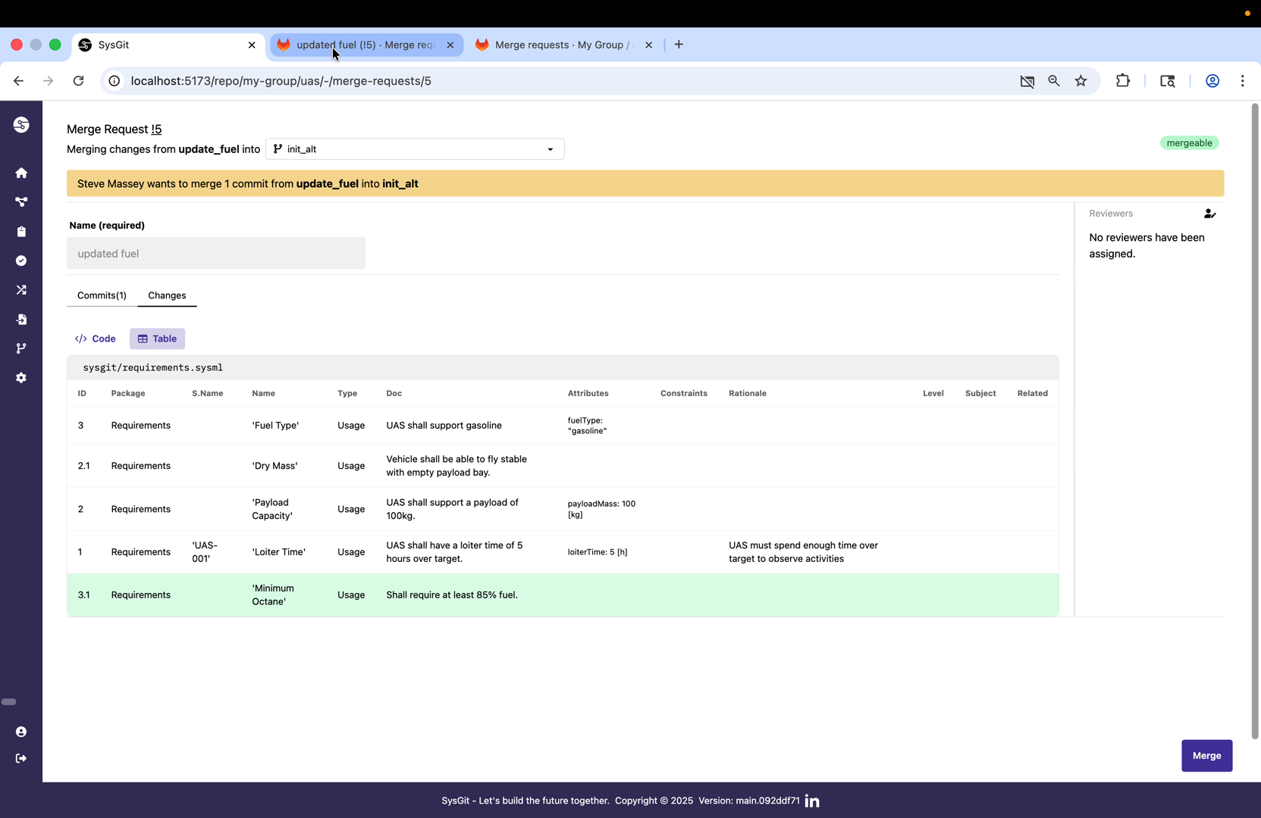
Task: Toggle the user profile icon in sidebar
Action: 21,732
